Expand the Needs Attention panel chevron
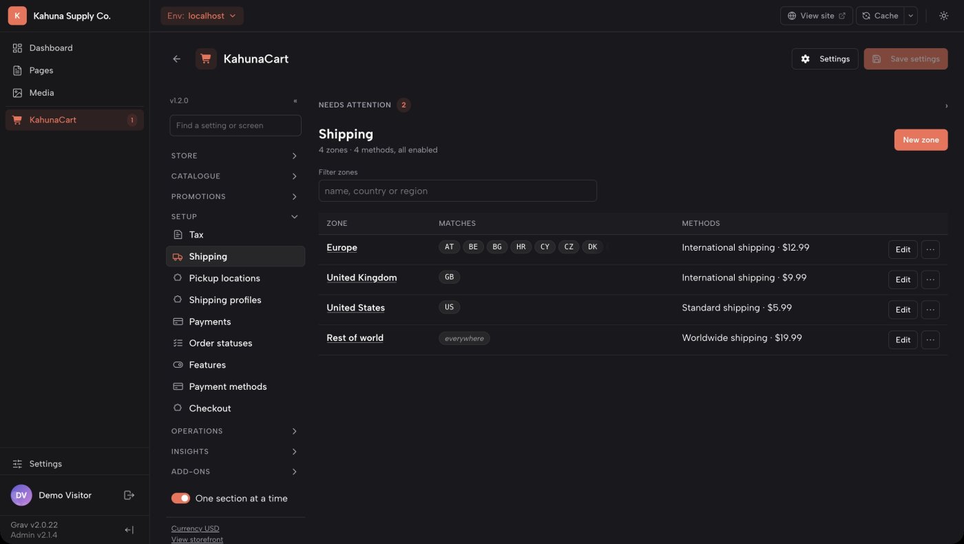The image size is (964, 544). [x=946, y=105]
